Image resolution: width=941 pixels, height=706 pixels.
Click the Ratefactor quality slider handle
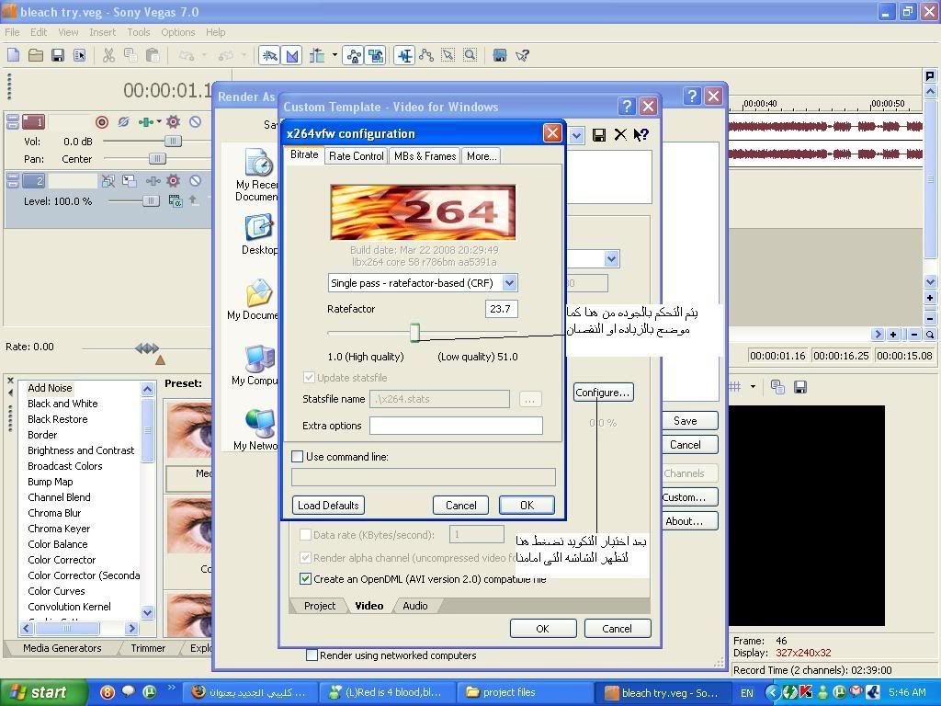click(x=414, y=333)
